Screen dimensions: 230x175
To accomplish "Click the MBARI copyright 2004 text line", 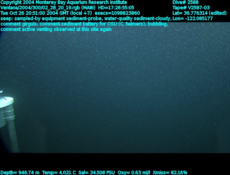I will pos(64,3).
